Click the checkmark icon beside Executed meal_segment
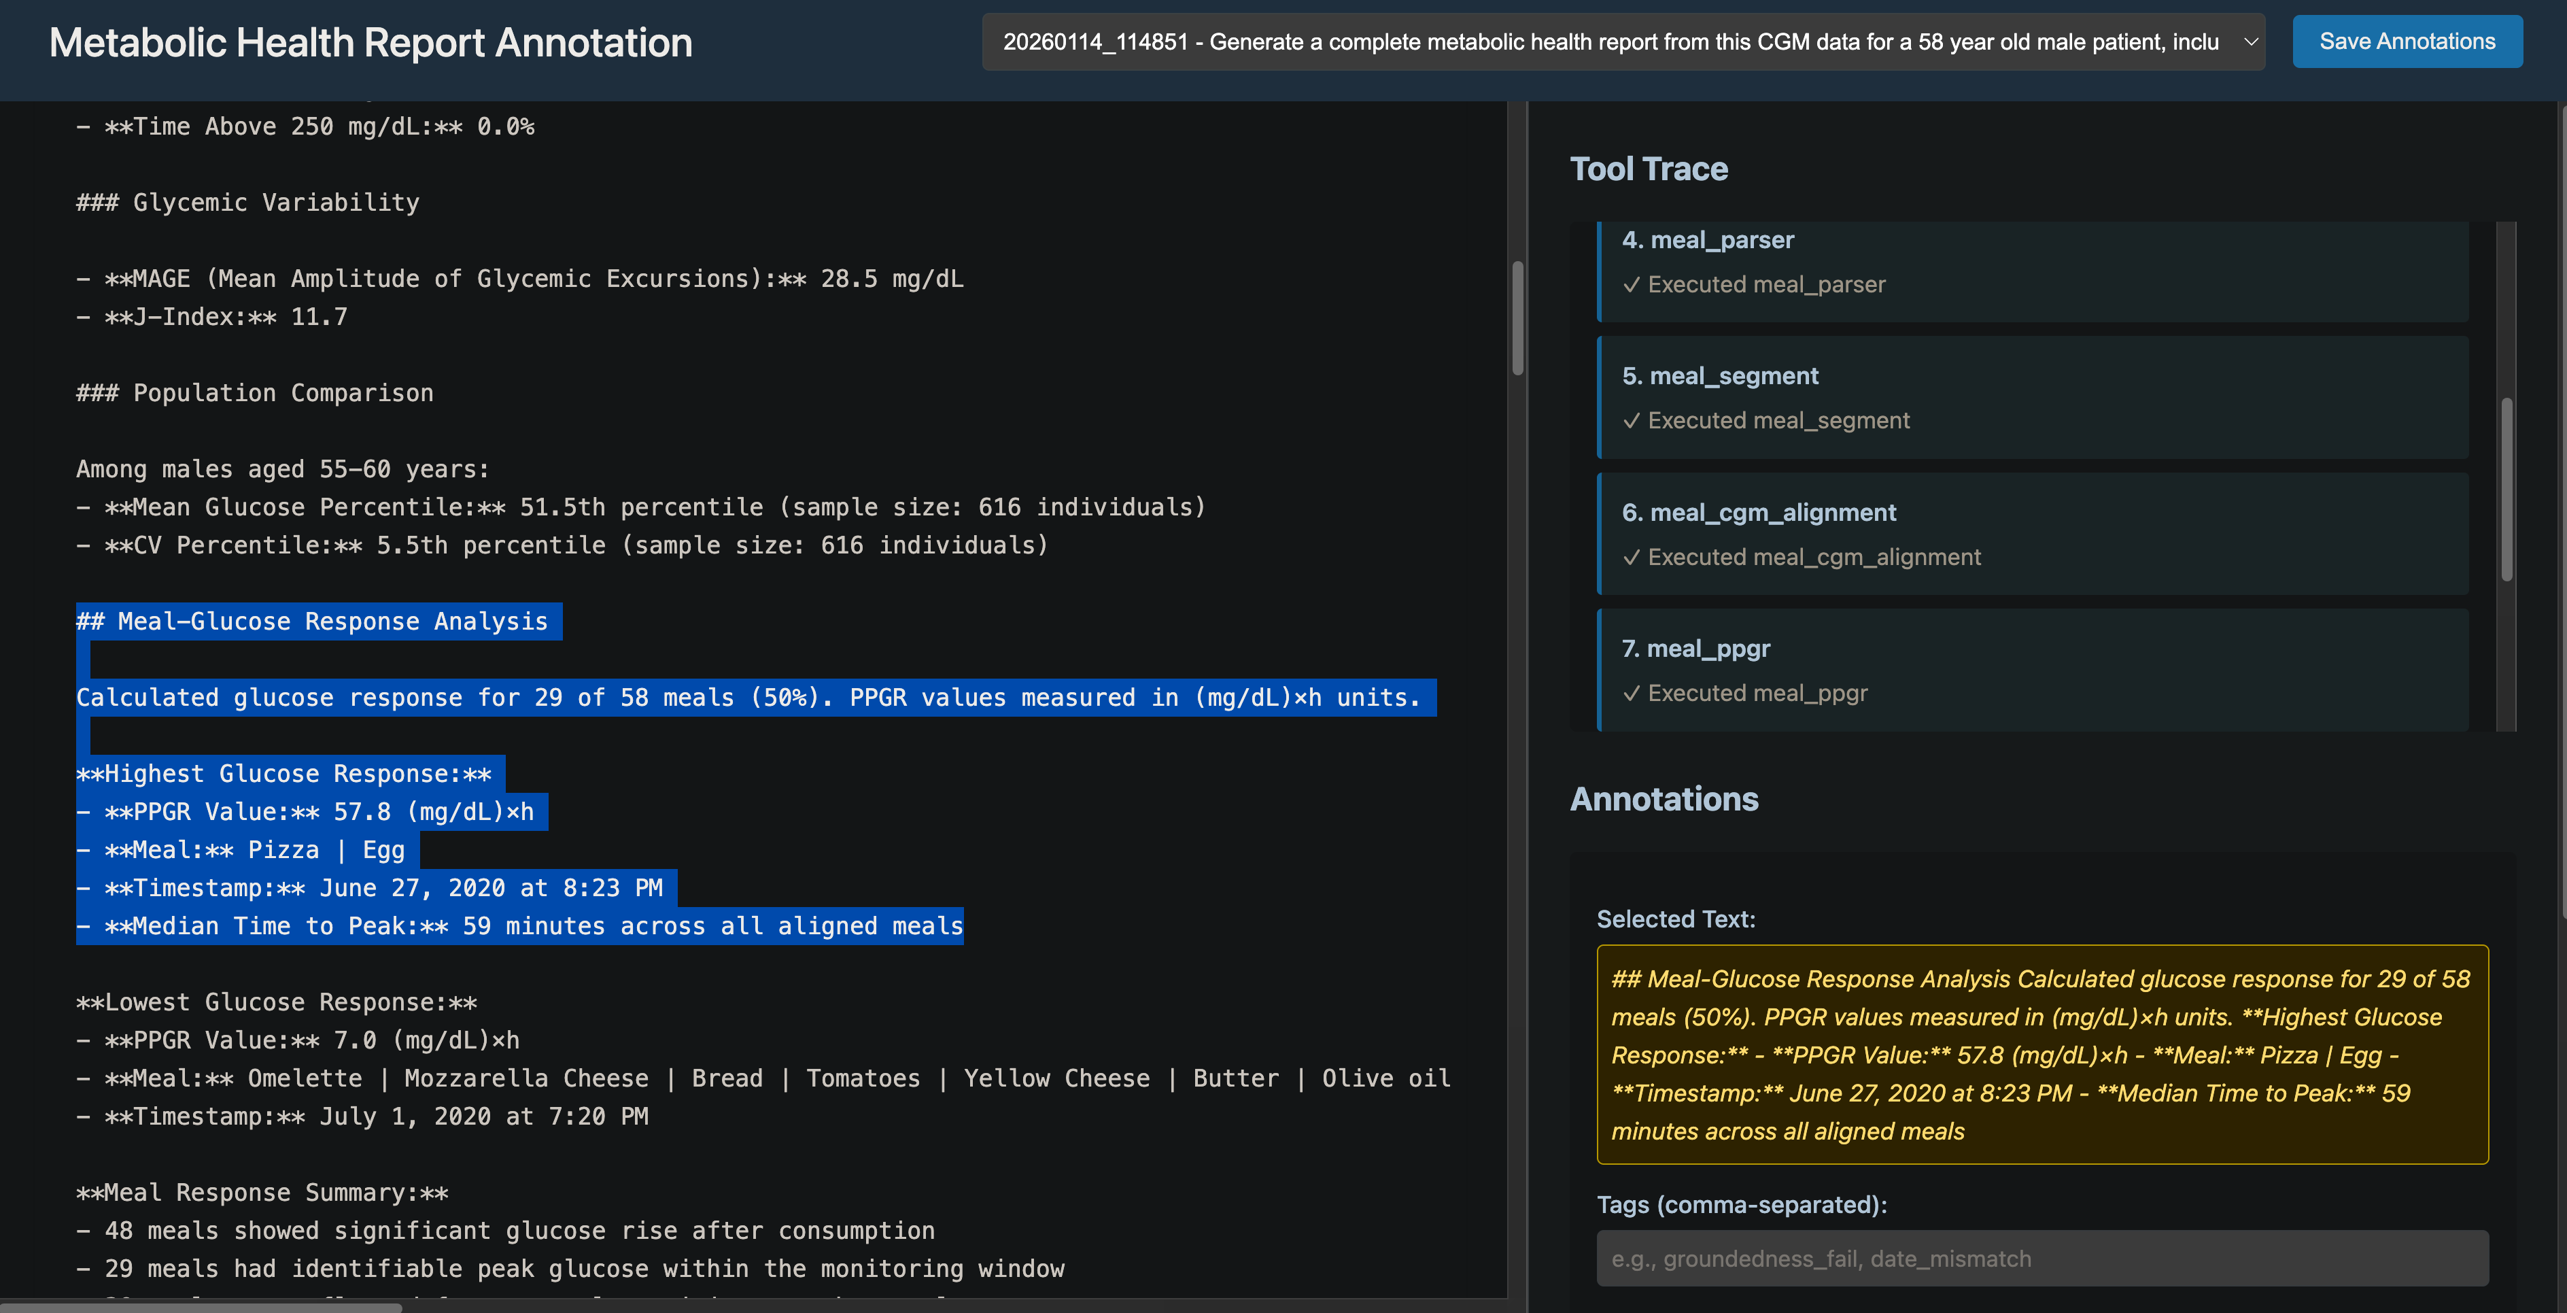 click(x=1632, y=420)
